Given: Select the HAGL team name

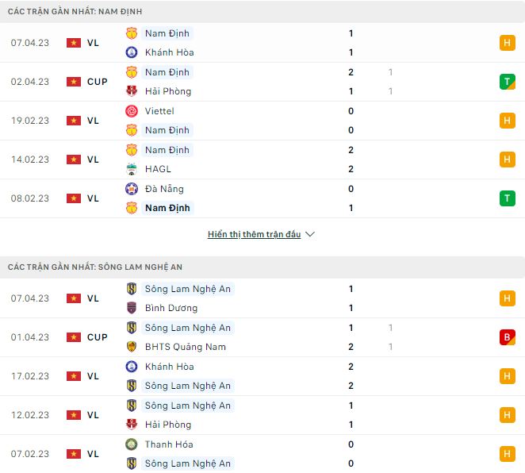Looking at the screenshot, I should click(x=158, y=169).
